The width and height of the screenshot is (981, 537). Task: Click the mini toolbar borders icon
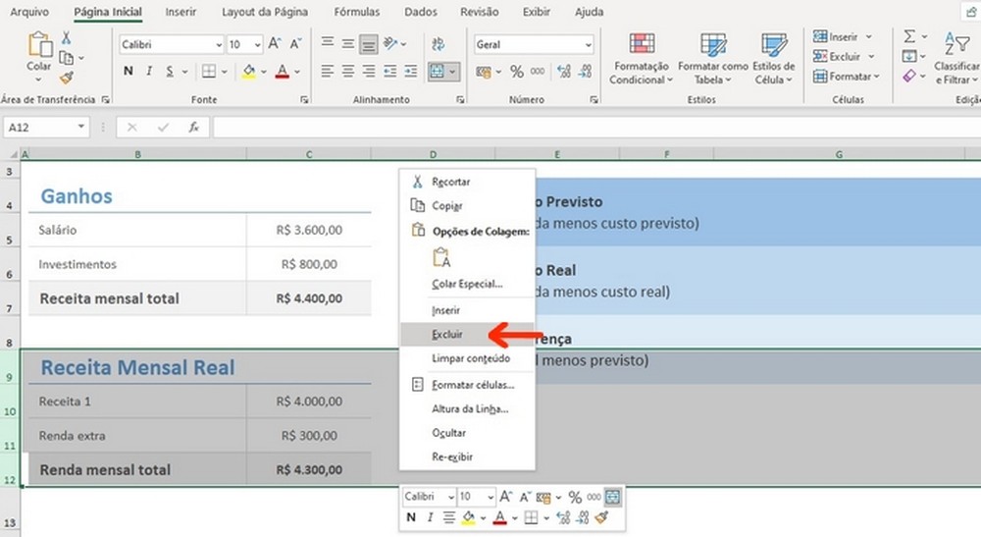pos(531,517)
